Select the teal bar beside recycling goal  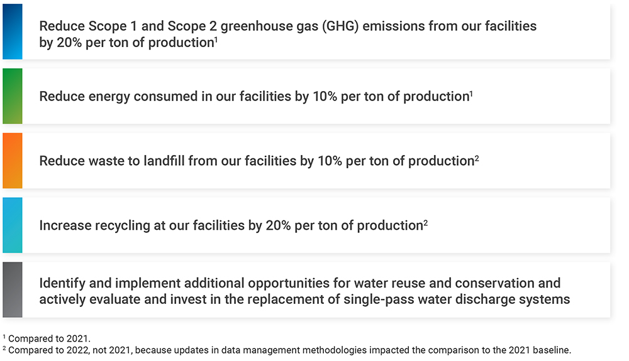coord(13,225)
